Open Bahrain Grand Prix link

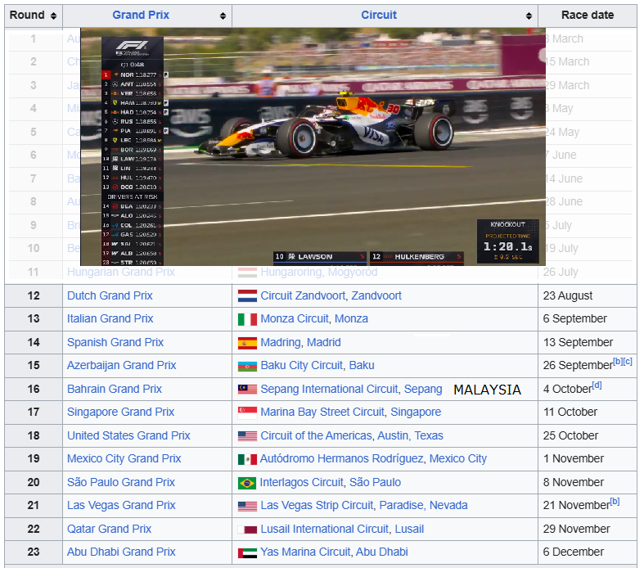(115, 389)
